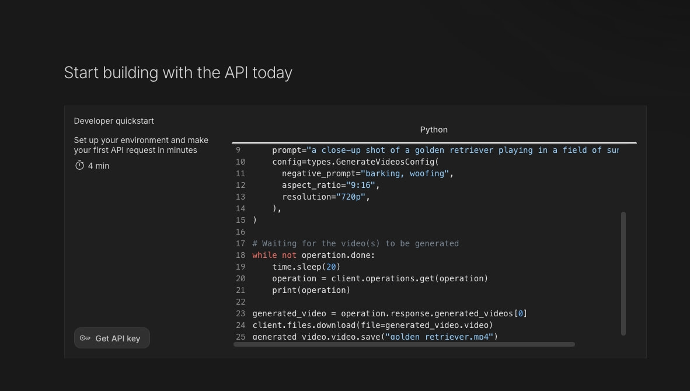Screen dimensions: 690x391
Task: Click line number 17 in the gutter
Action: coord(241,244)
